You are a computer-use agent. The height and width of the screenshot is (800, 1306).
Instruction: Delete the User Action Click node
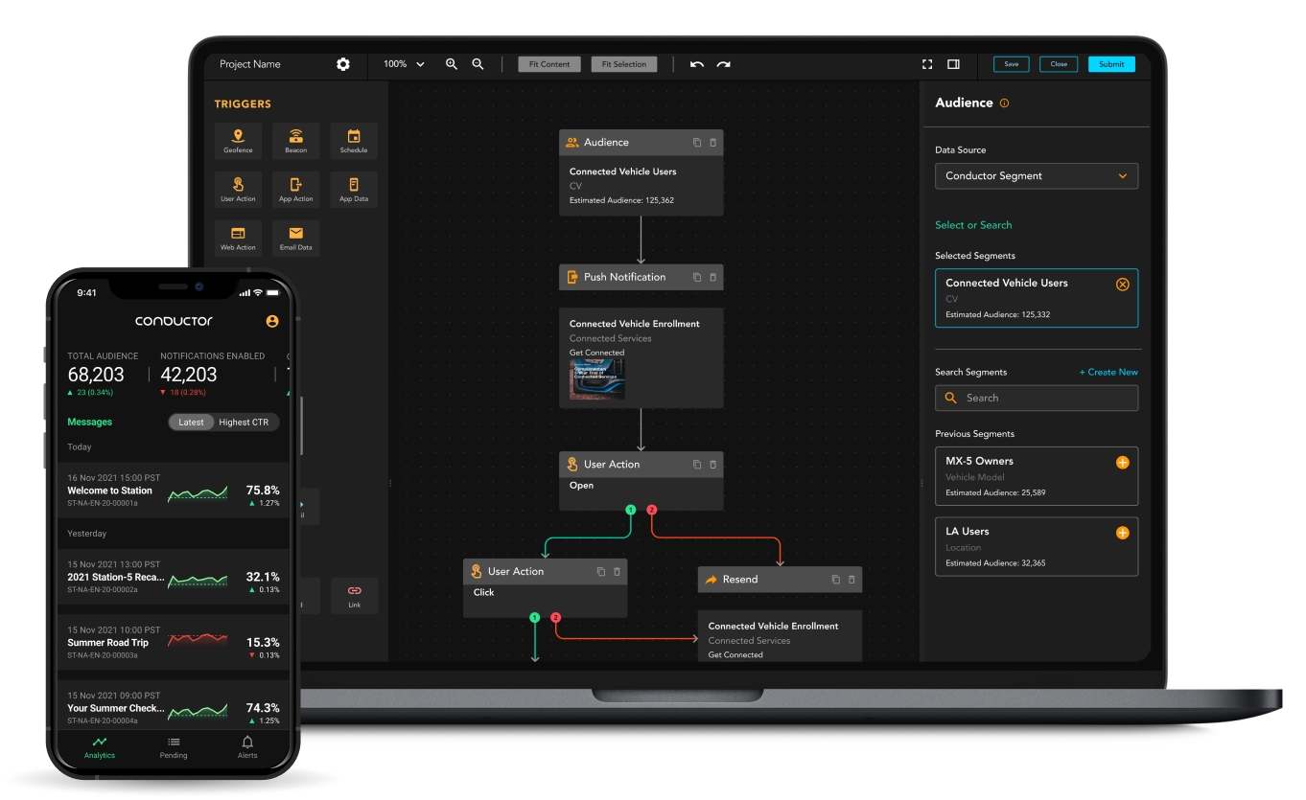coord(617,572)
